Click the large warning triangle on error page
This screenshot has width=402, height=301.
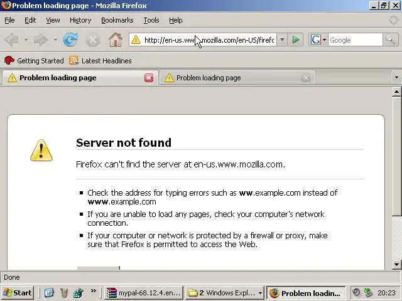[x=41, y=150]
